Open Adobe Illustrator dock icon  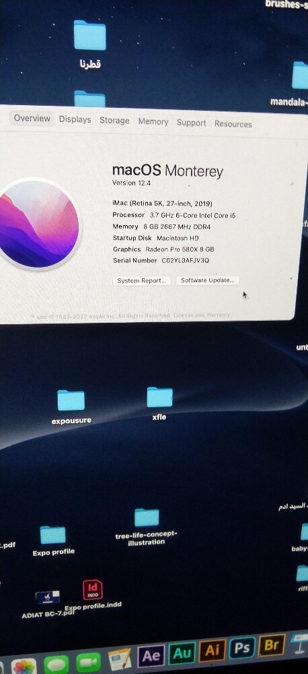pyautogui.click(x=212, y=650)
